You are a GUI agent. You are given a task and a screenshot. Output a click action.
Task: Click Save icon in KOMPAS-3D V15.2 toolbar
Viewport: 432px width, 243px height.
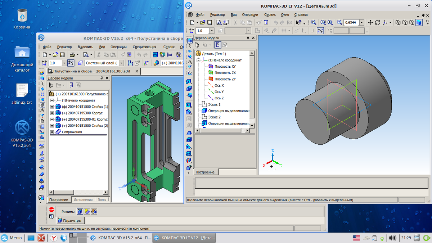[62, 55]
